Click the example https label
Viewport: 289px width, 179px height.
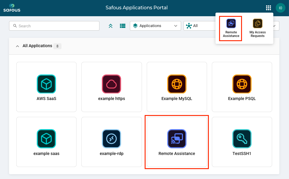tap(112, 99)
